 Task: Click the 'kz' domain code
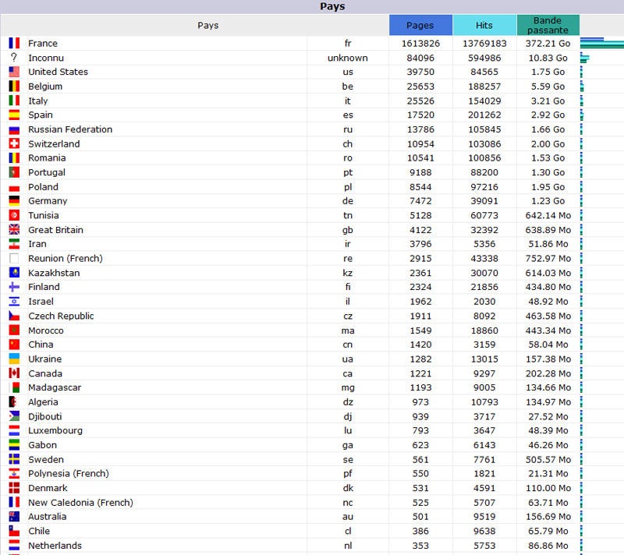(x=348, y=273)
